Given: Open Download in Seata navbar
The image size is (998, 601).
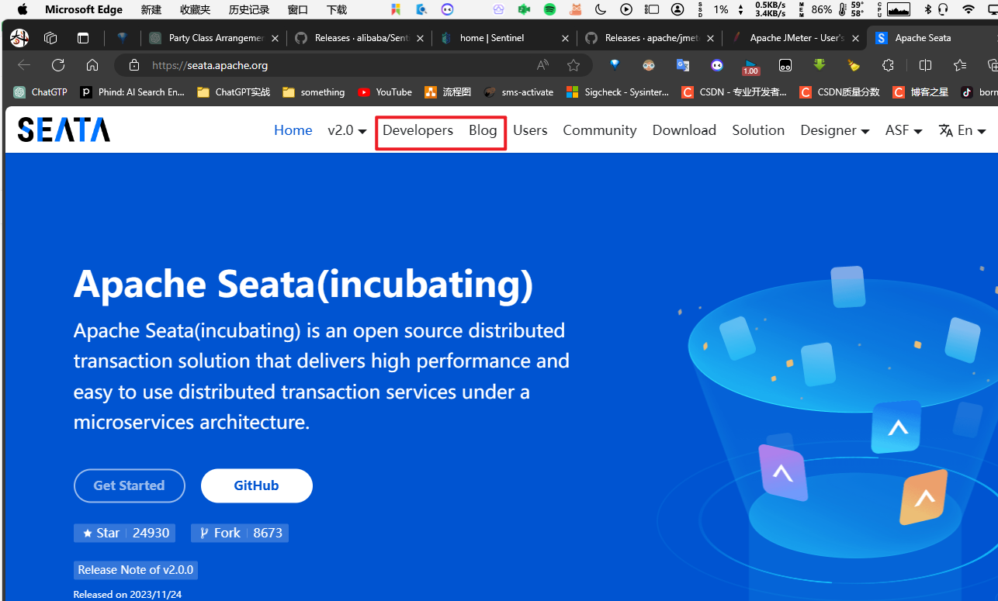Looking at the screenshot, I should [684, 130].
